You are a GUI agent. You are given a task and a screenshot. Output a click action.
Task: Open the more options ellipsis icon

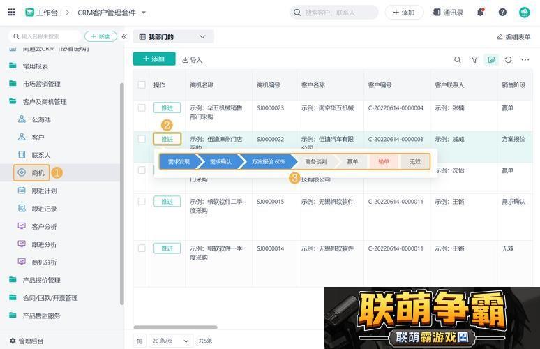(x=525, y=59)
